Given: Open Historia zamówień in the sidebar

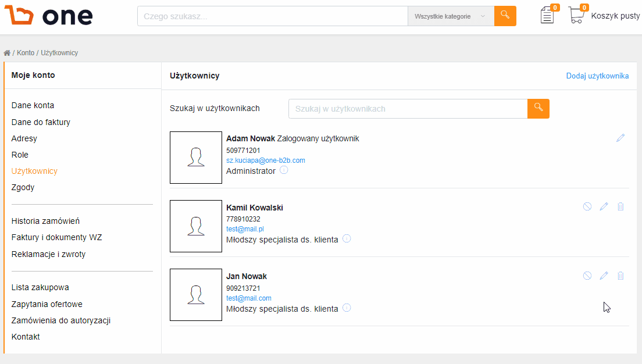Looking at the screenshot, I should tap(45, 221).
